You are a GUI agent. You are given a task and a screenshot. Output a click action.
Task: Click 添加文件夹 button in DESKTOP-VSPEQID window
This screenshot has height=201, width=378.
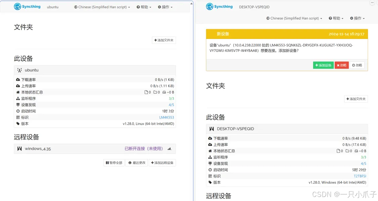tap(356, 99)
